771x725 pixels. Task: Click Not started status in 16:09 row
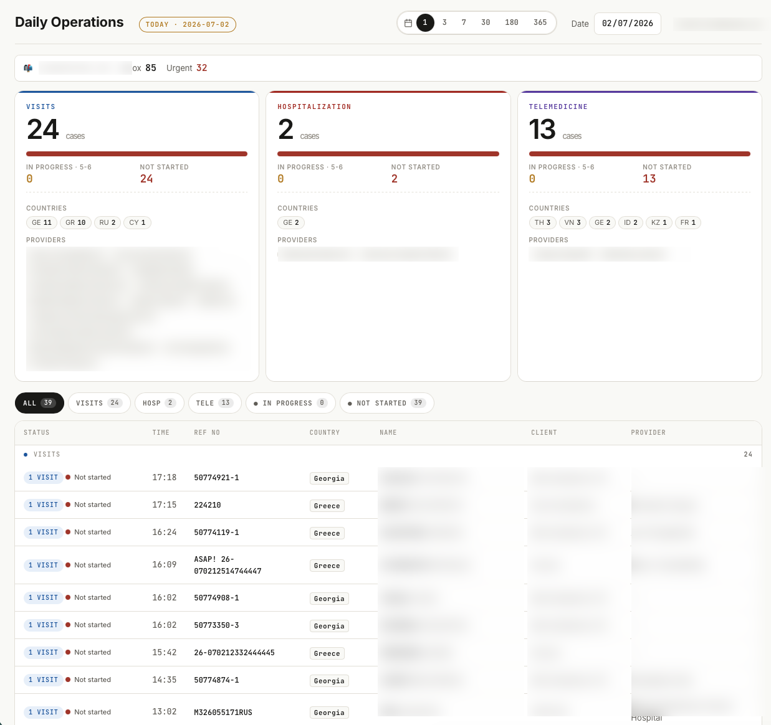click(x=89, y=565)
